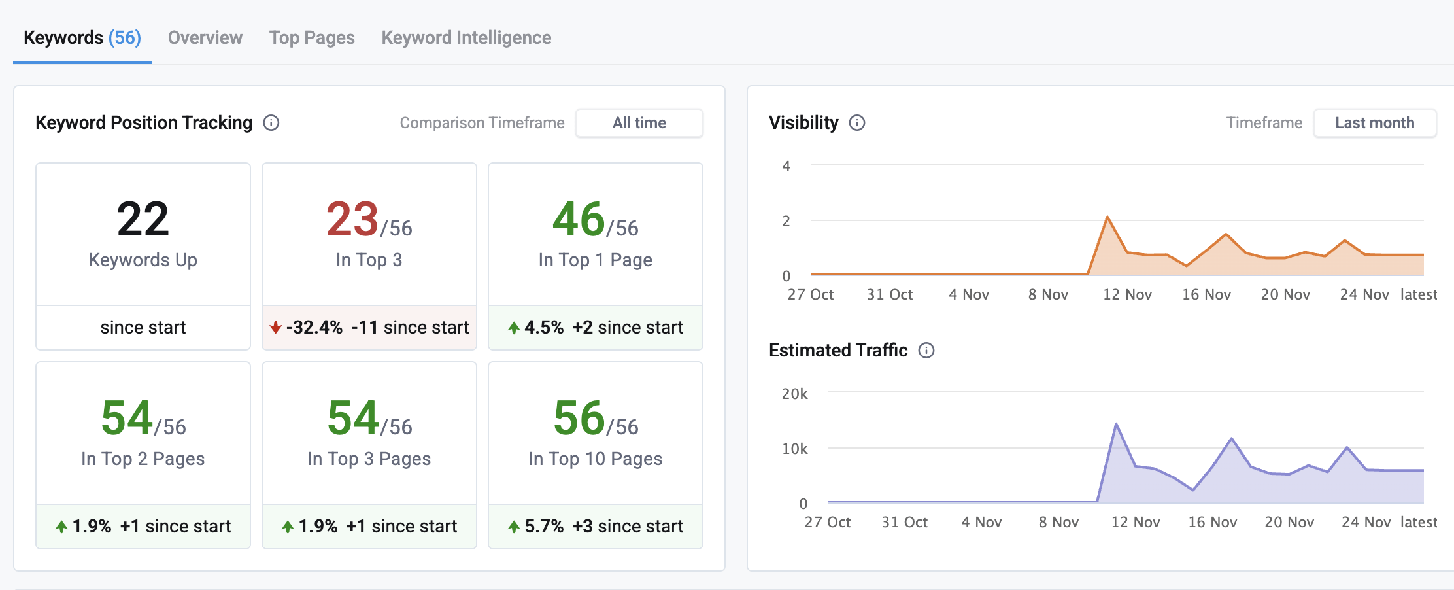The image size is (1454, 590).
Task: Open the Keyword Position Tracking info tooltip
Action: point(272,122)
